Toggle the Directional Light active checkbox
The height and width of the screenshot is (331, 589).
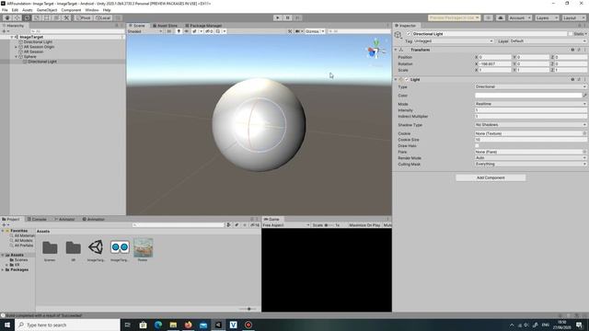pyautogui.click(x=409, y=34)
